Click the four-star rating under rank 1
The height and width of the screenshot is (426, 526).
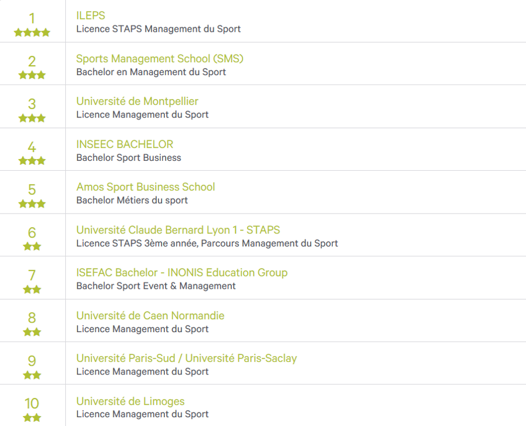pyautogui.click(x=32, y=32)
